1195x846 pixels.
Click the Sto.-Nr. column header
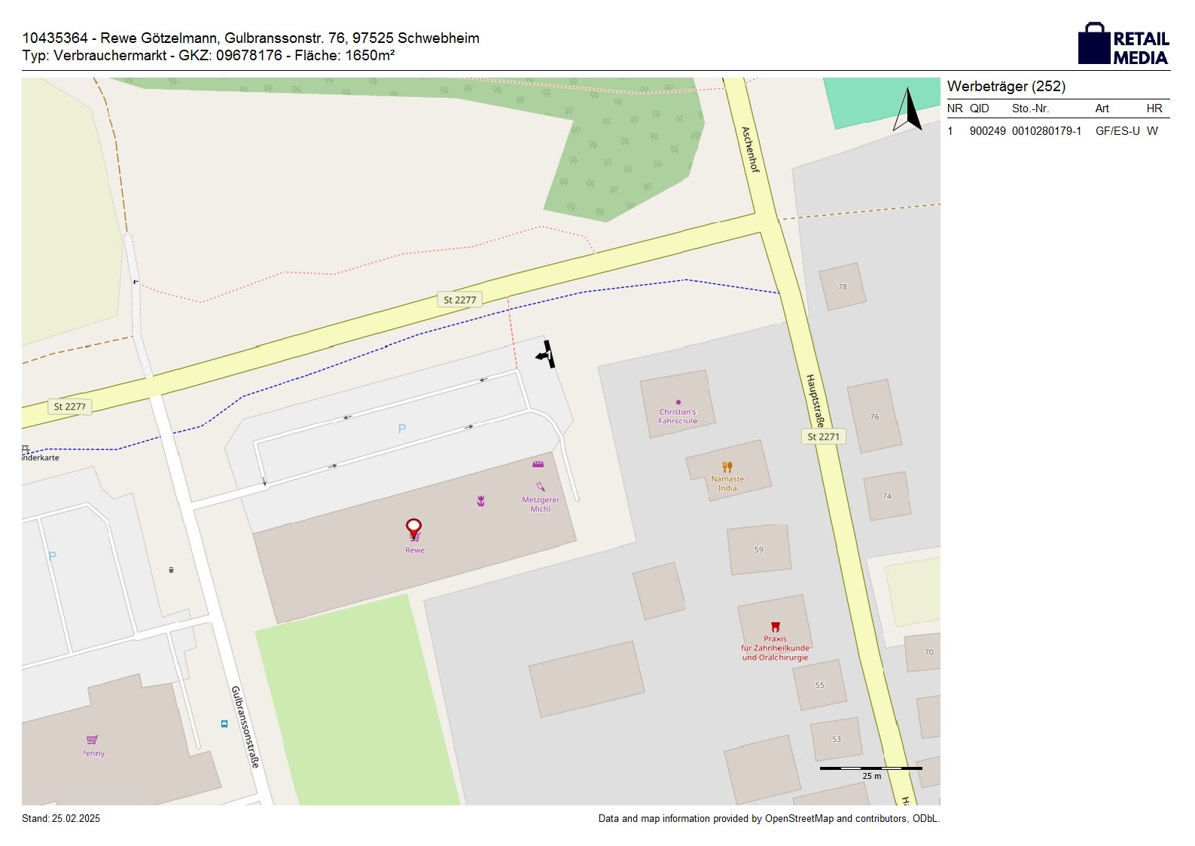coord(1030,108)
